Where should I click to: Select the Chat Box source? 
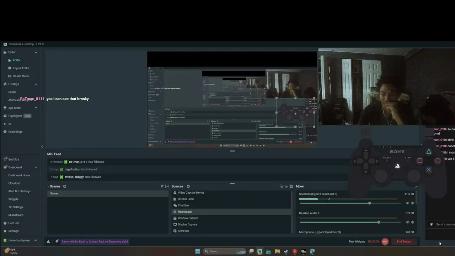(x=231, y=206)
